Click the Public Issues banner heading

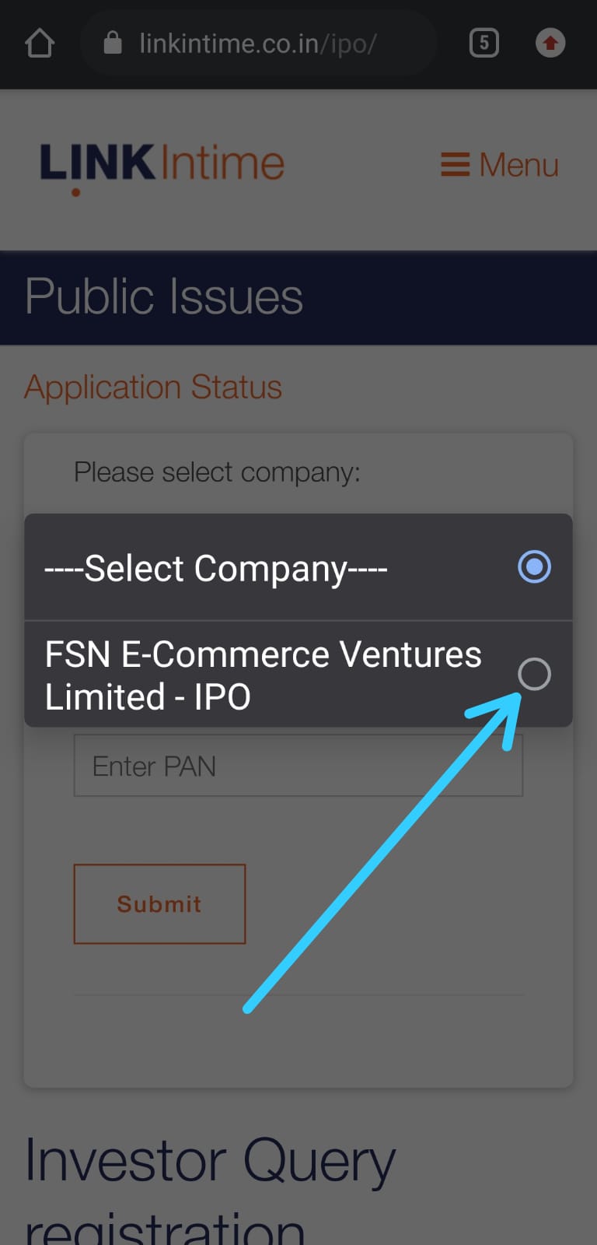164,296
